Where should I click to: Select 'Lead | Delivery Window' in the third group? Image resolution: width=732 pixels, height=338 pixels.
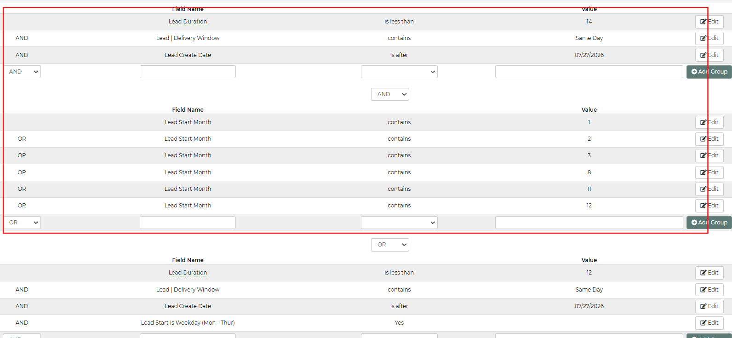click(x=188, y=290)
